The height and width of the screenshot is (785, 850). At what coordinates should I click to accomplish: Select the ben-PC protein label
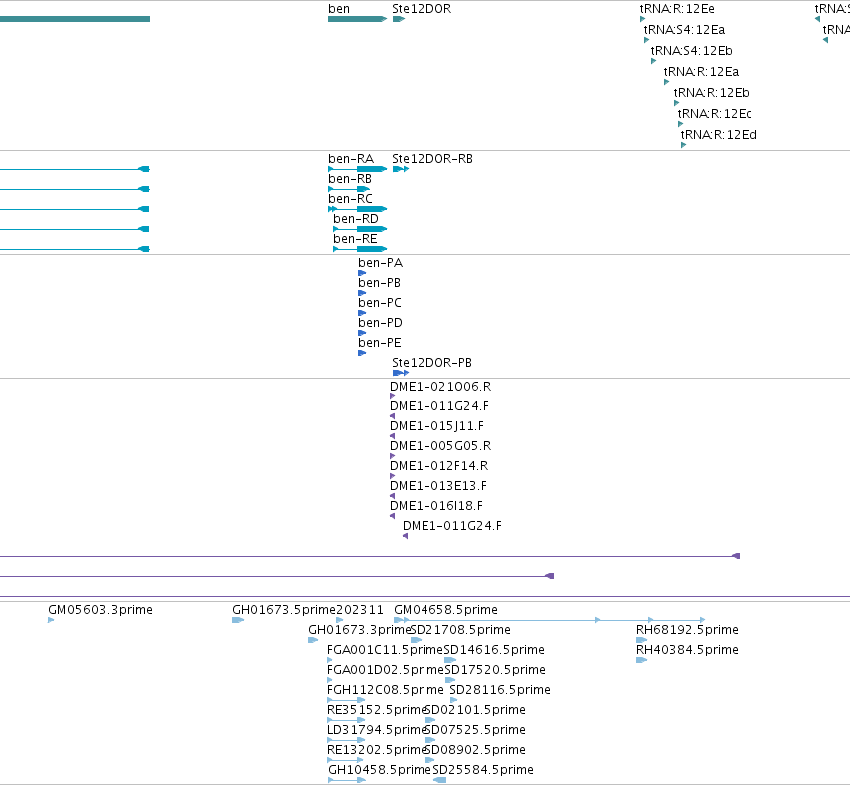point(380,303)
